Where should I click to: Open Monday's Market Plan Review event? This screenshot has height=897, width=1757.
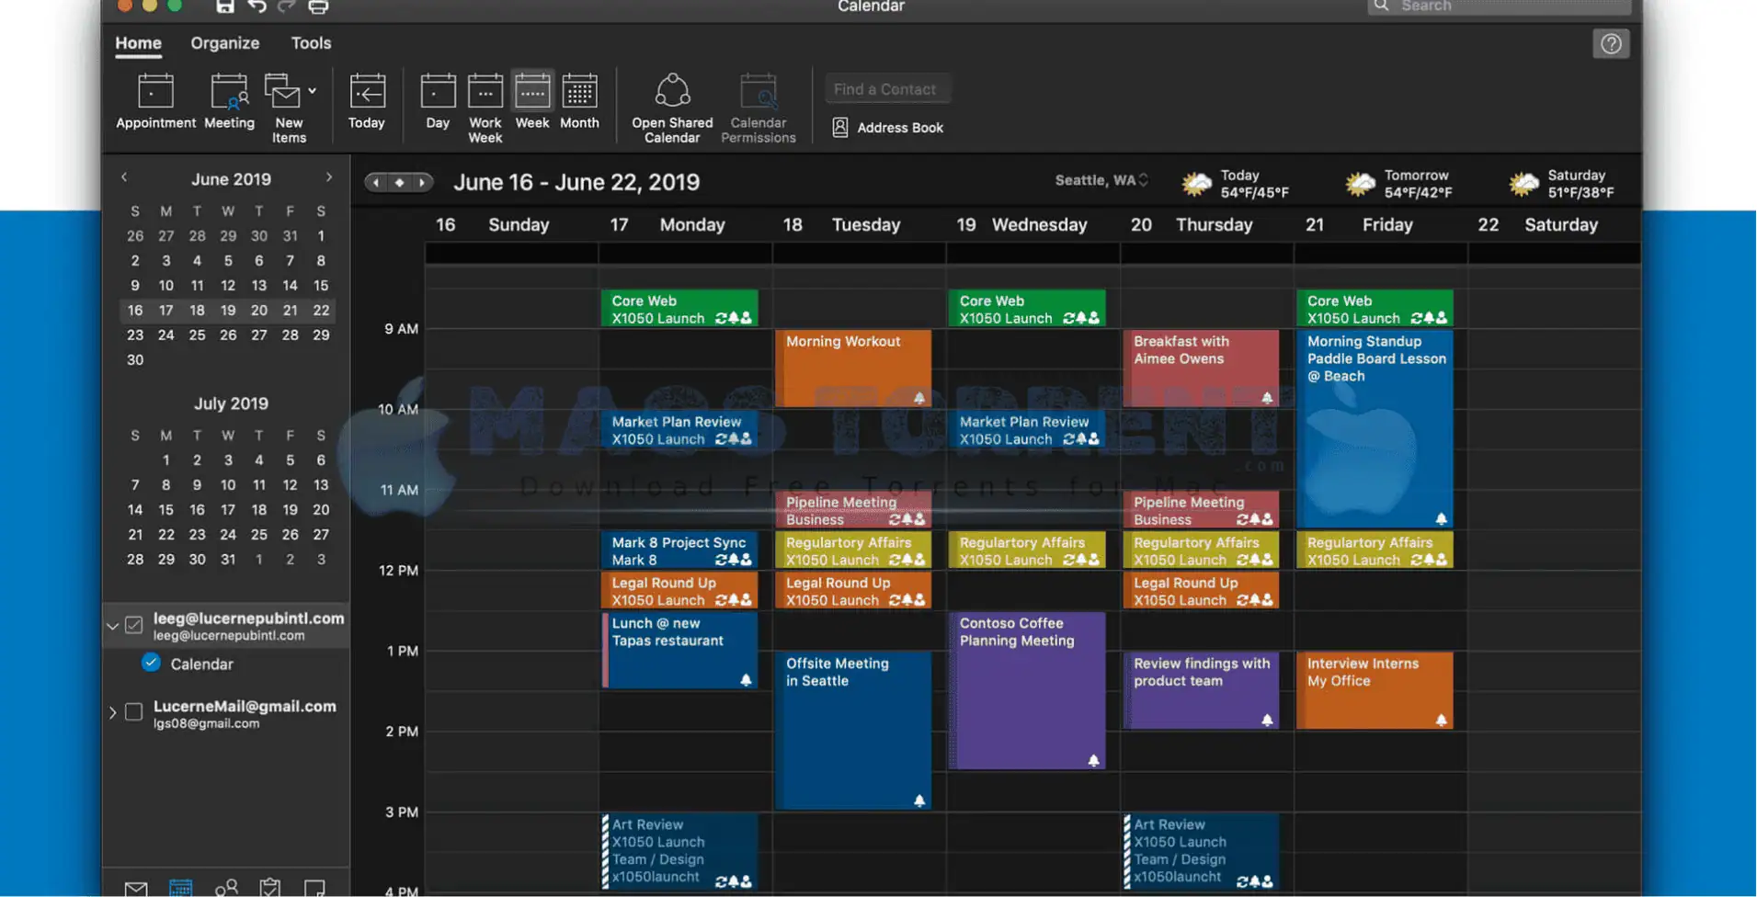click(679, 430)
